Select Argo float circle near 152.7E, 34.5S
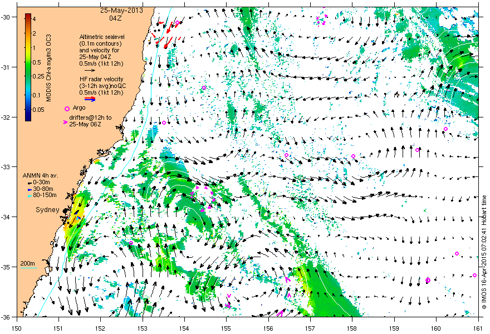Screen dimensions: 490x334 (131, 243)
